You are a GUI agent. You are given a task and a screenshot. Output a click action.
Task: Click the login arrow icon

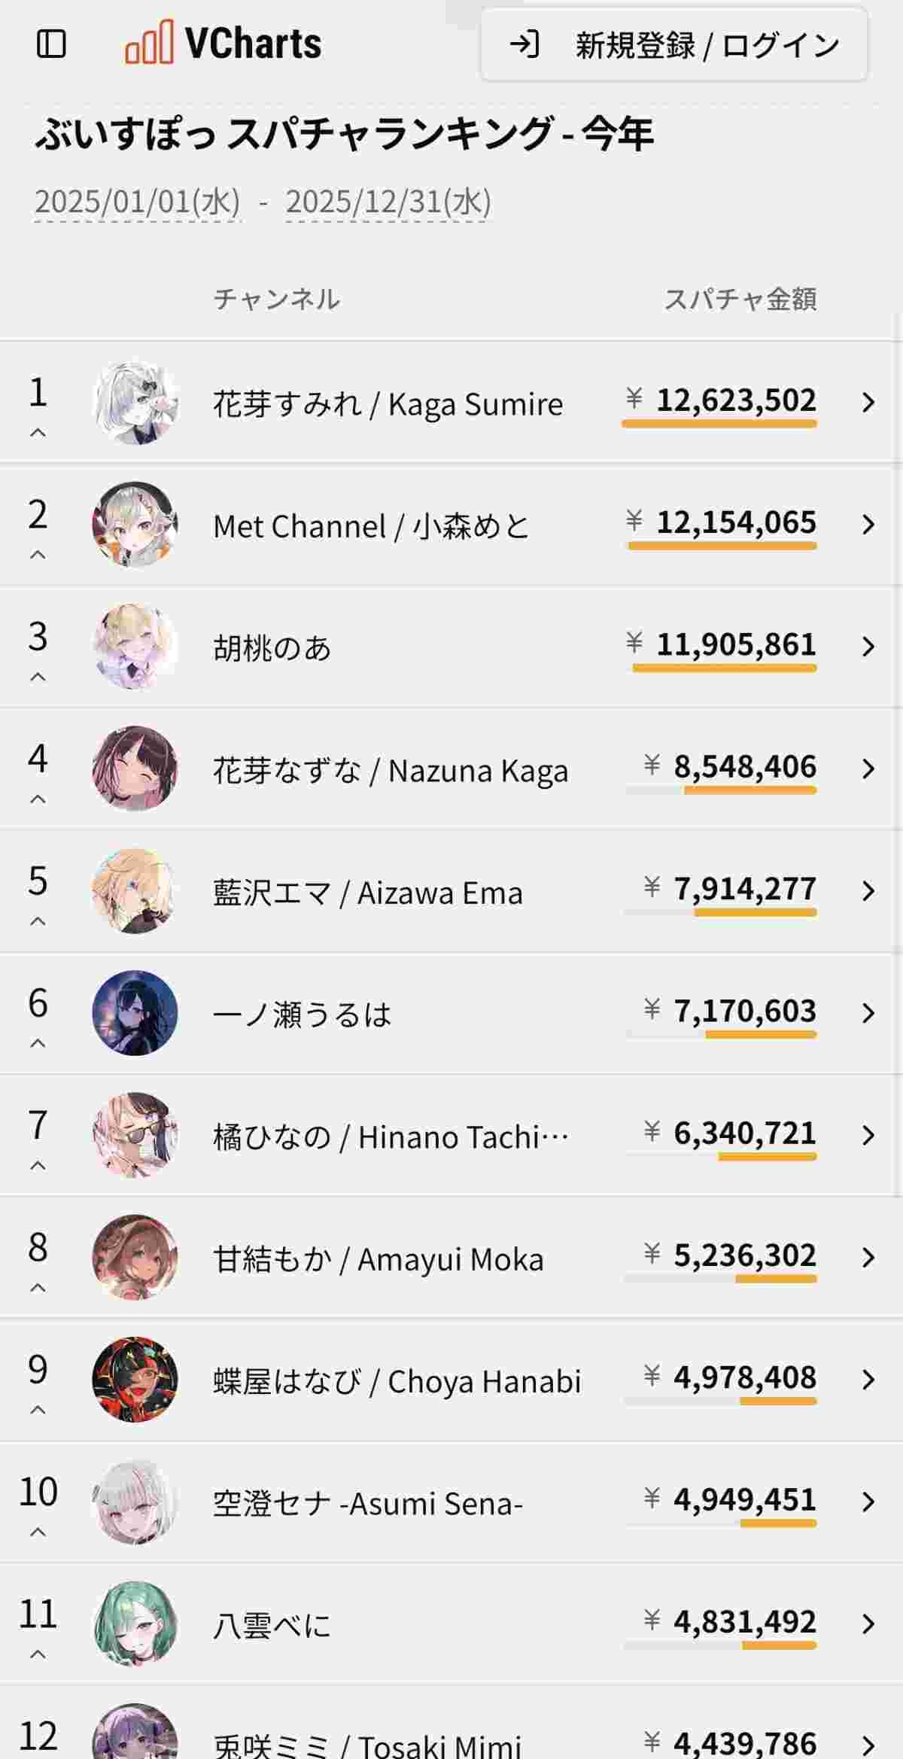(524, 44)
